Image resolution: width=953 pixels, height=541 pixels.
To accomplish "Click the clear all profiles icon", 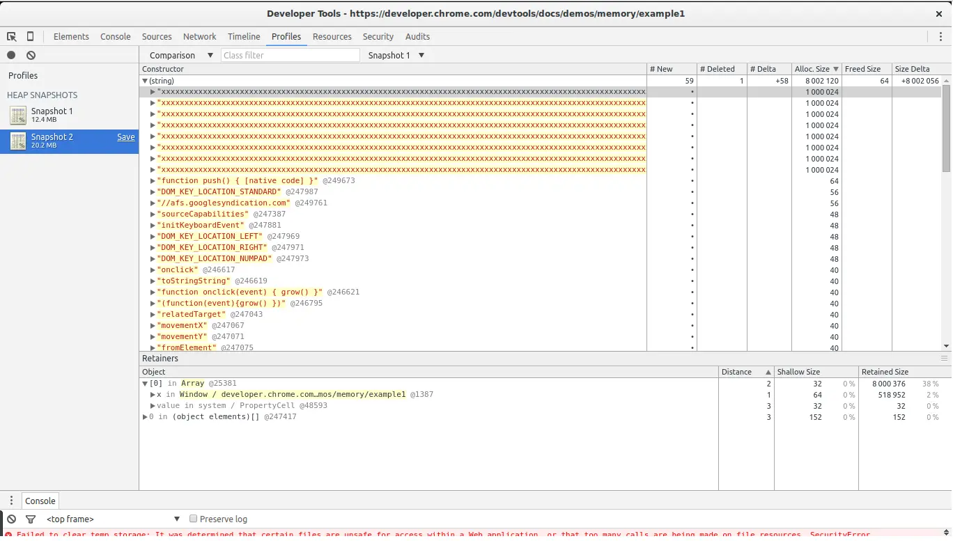I will point(31,56).
